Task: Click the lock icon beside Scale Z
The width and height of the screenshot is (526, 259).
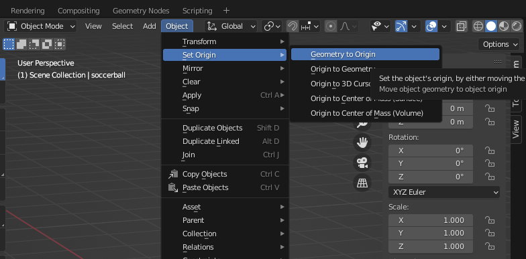Action: [490, 246]
